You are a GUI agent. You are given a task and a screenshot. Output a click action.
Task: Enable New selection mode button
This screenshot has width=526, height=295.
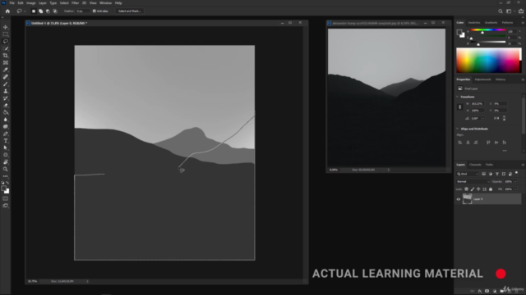(34, 11)
